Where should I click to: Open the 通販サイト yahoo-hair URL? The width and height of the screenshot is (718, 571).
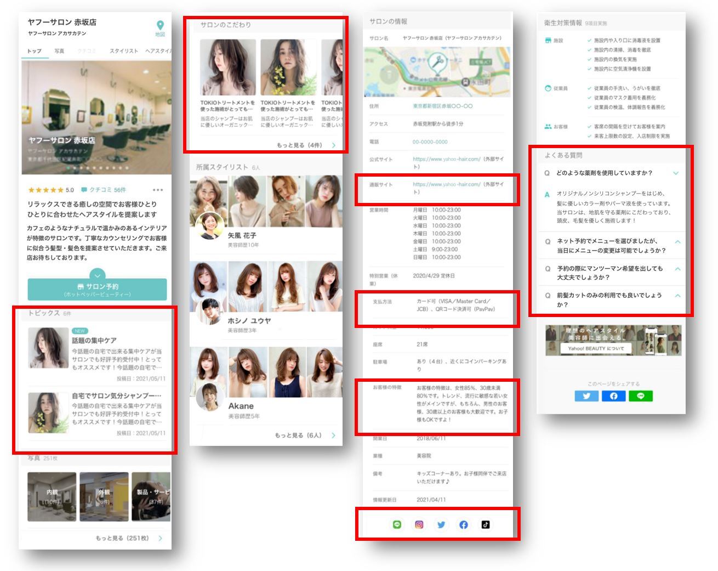click(x=447, y=184)
